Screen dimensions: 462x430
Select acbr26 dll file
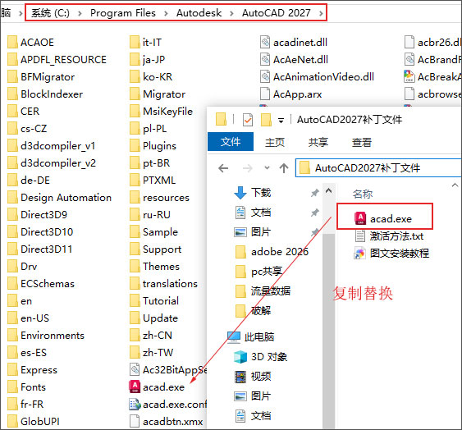(432, 42)
